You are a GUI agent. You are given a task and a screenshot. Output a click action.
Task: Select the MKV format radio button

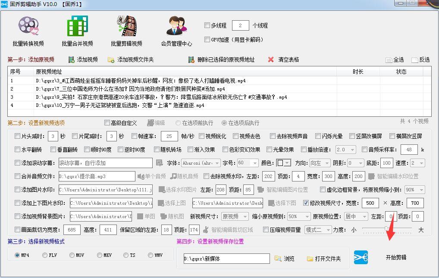(97, 255)
